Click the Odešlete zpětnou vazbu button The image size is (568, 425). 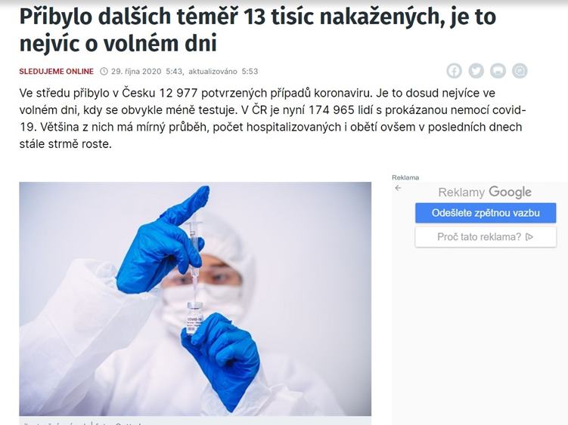click(x=486, y=213)
